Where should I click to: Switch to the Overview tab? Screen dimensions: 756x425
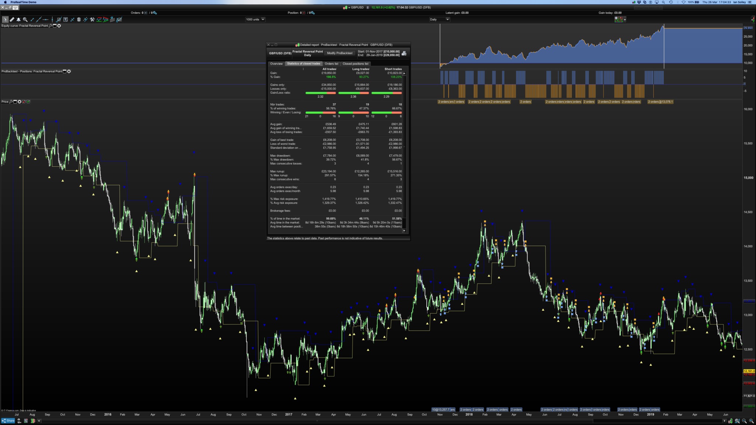pos(276,64)
